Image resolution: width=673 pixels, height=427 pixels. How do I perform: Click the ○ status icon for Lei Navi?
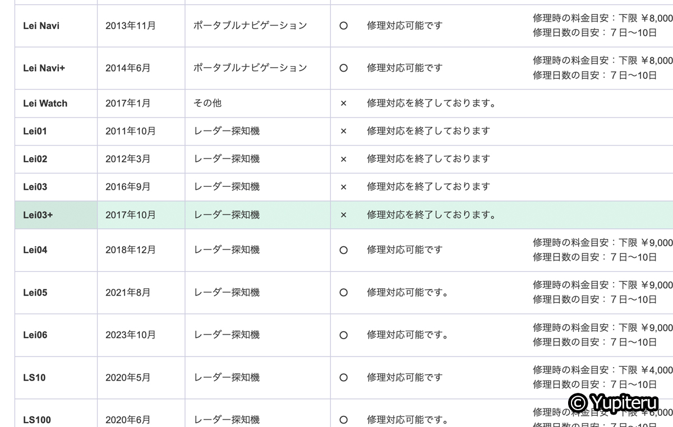(x=344, y=26)
